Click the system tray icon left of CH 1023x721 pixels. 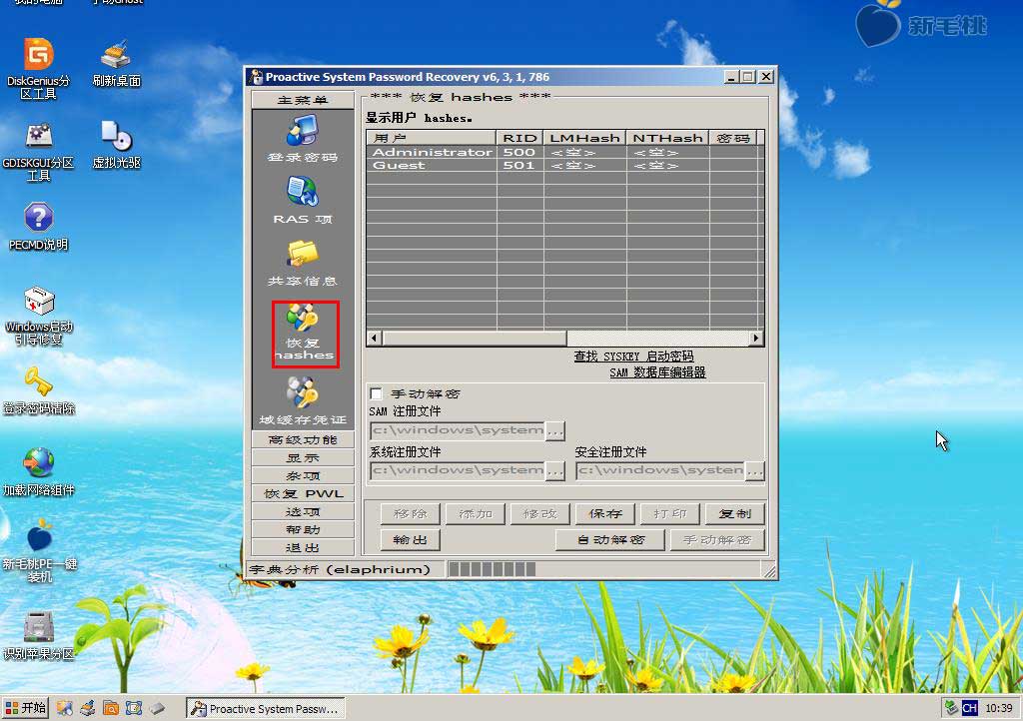[x=952, y=708]
